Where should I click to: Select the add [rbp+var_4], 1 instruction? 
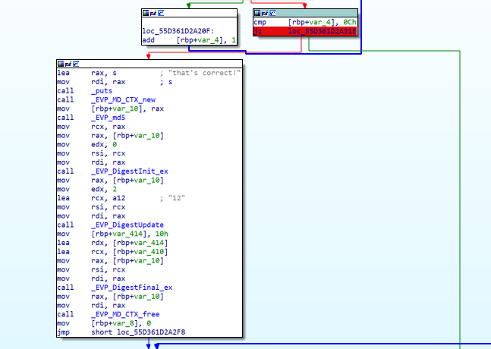[189, 40]
